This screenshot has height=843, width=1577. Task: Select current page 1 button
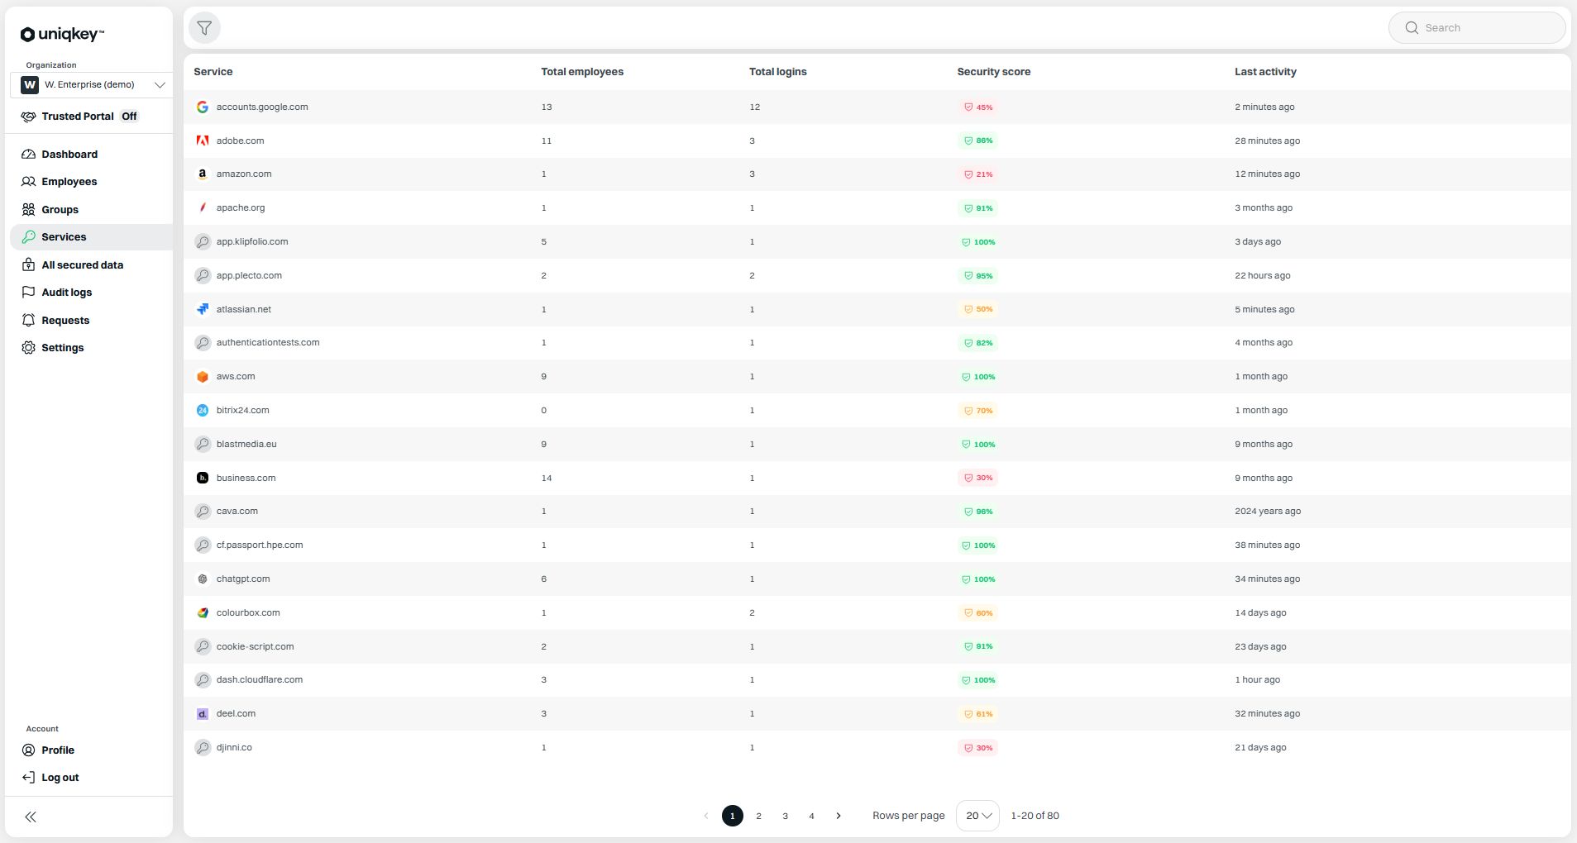tap(732, 817)
